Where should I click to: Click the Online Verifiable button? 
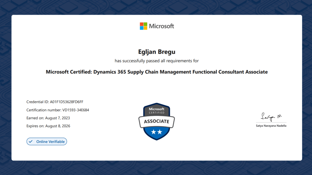click(47, 141)
